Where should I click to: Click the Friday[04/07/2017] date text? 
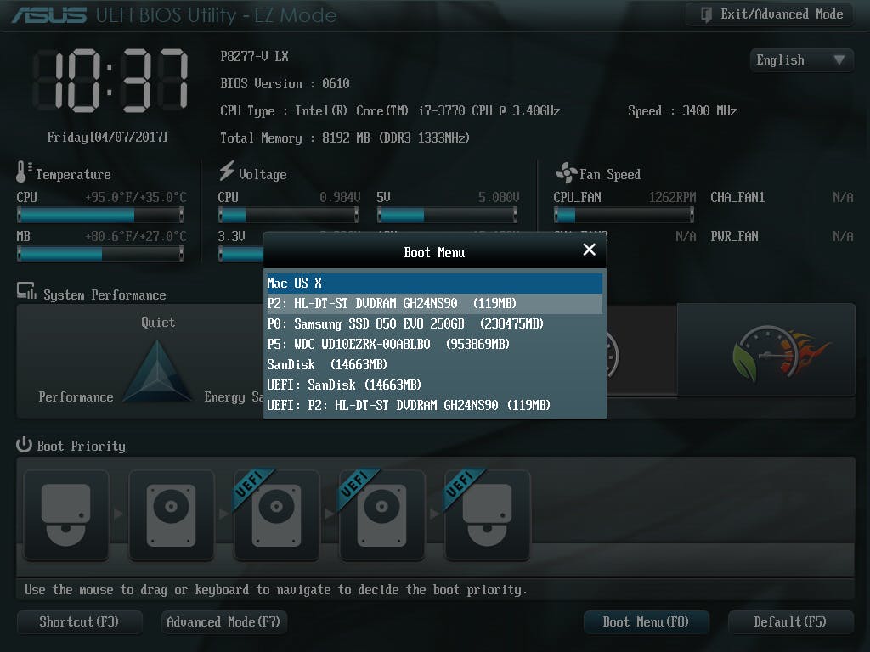tap(107, 137)
